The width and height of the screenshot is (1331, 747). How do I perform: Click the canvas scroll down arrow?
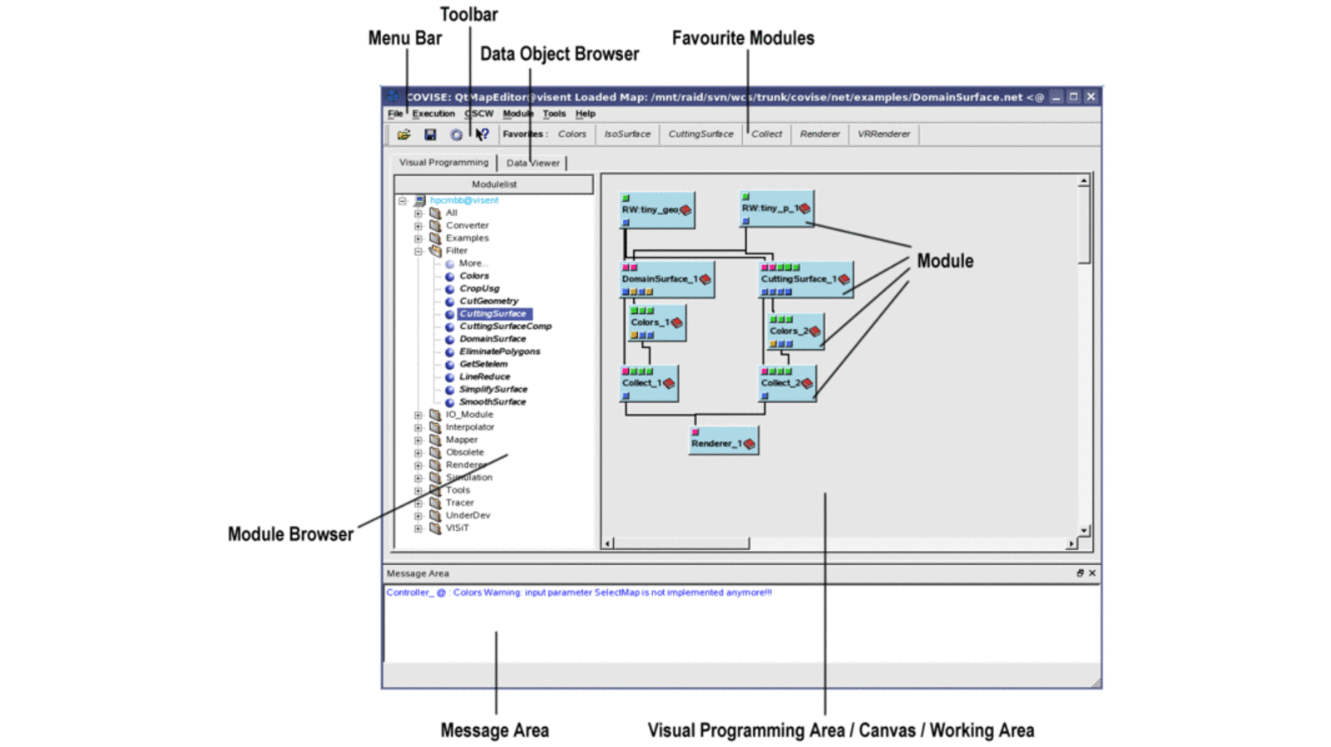(x=1084, y=530)
